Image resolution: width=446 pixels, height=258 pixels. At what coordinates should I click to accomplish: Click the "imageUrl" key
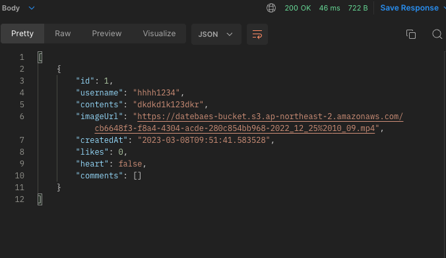(99, 116)
